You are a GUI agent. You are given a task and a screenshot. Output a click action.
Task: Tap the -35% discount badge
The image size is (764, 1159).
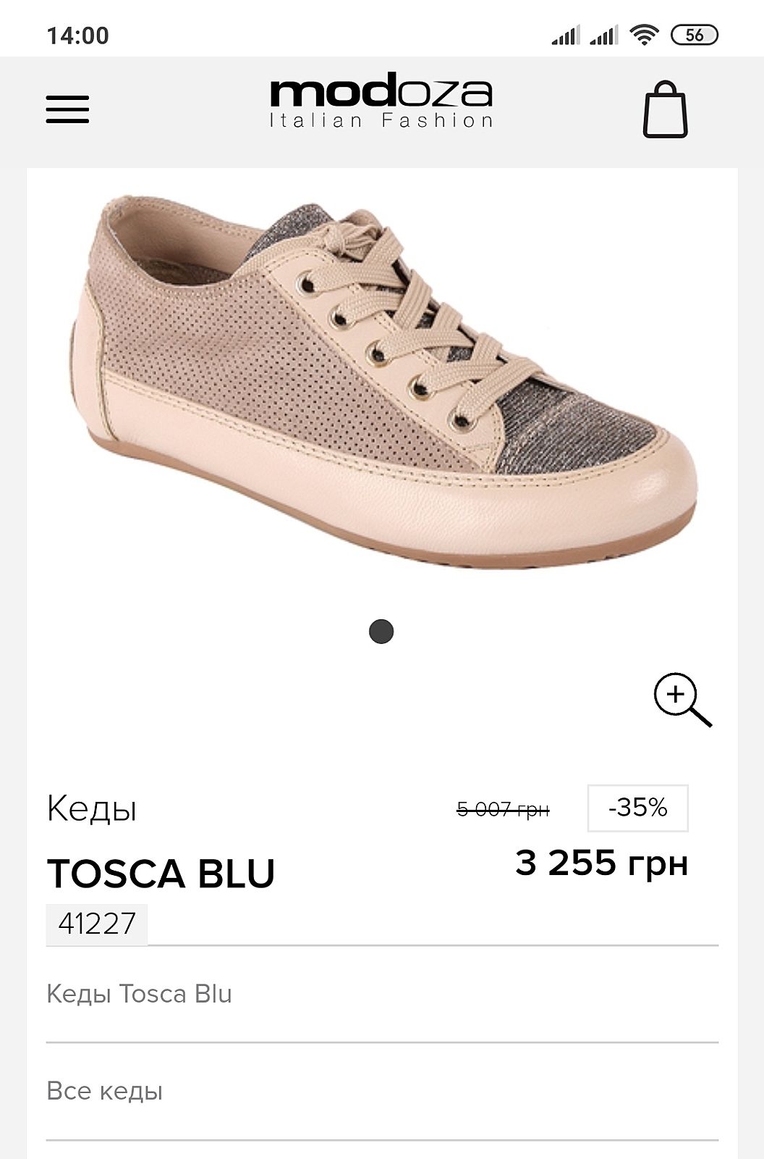coord(637,808)
